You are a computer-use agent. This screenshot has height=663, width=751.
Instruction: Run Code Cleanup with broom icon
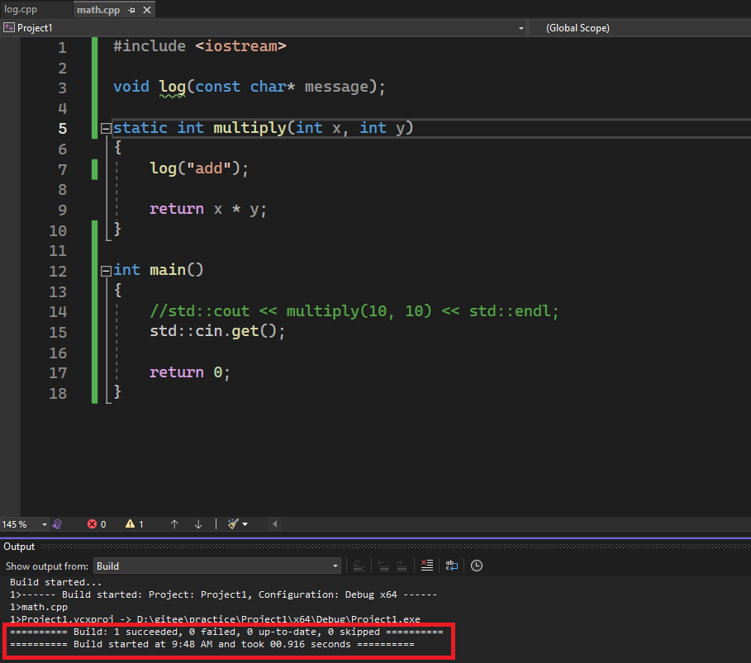(x=233, y=524)
